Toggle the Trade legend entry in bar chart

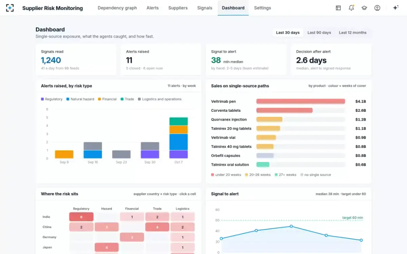point(127,99)
